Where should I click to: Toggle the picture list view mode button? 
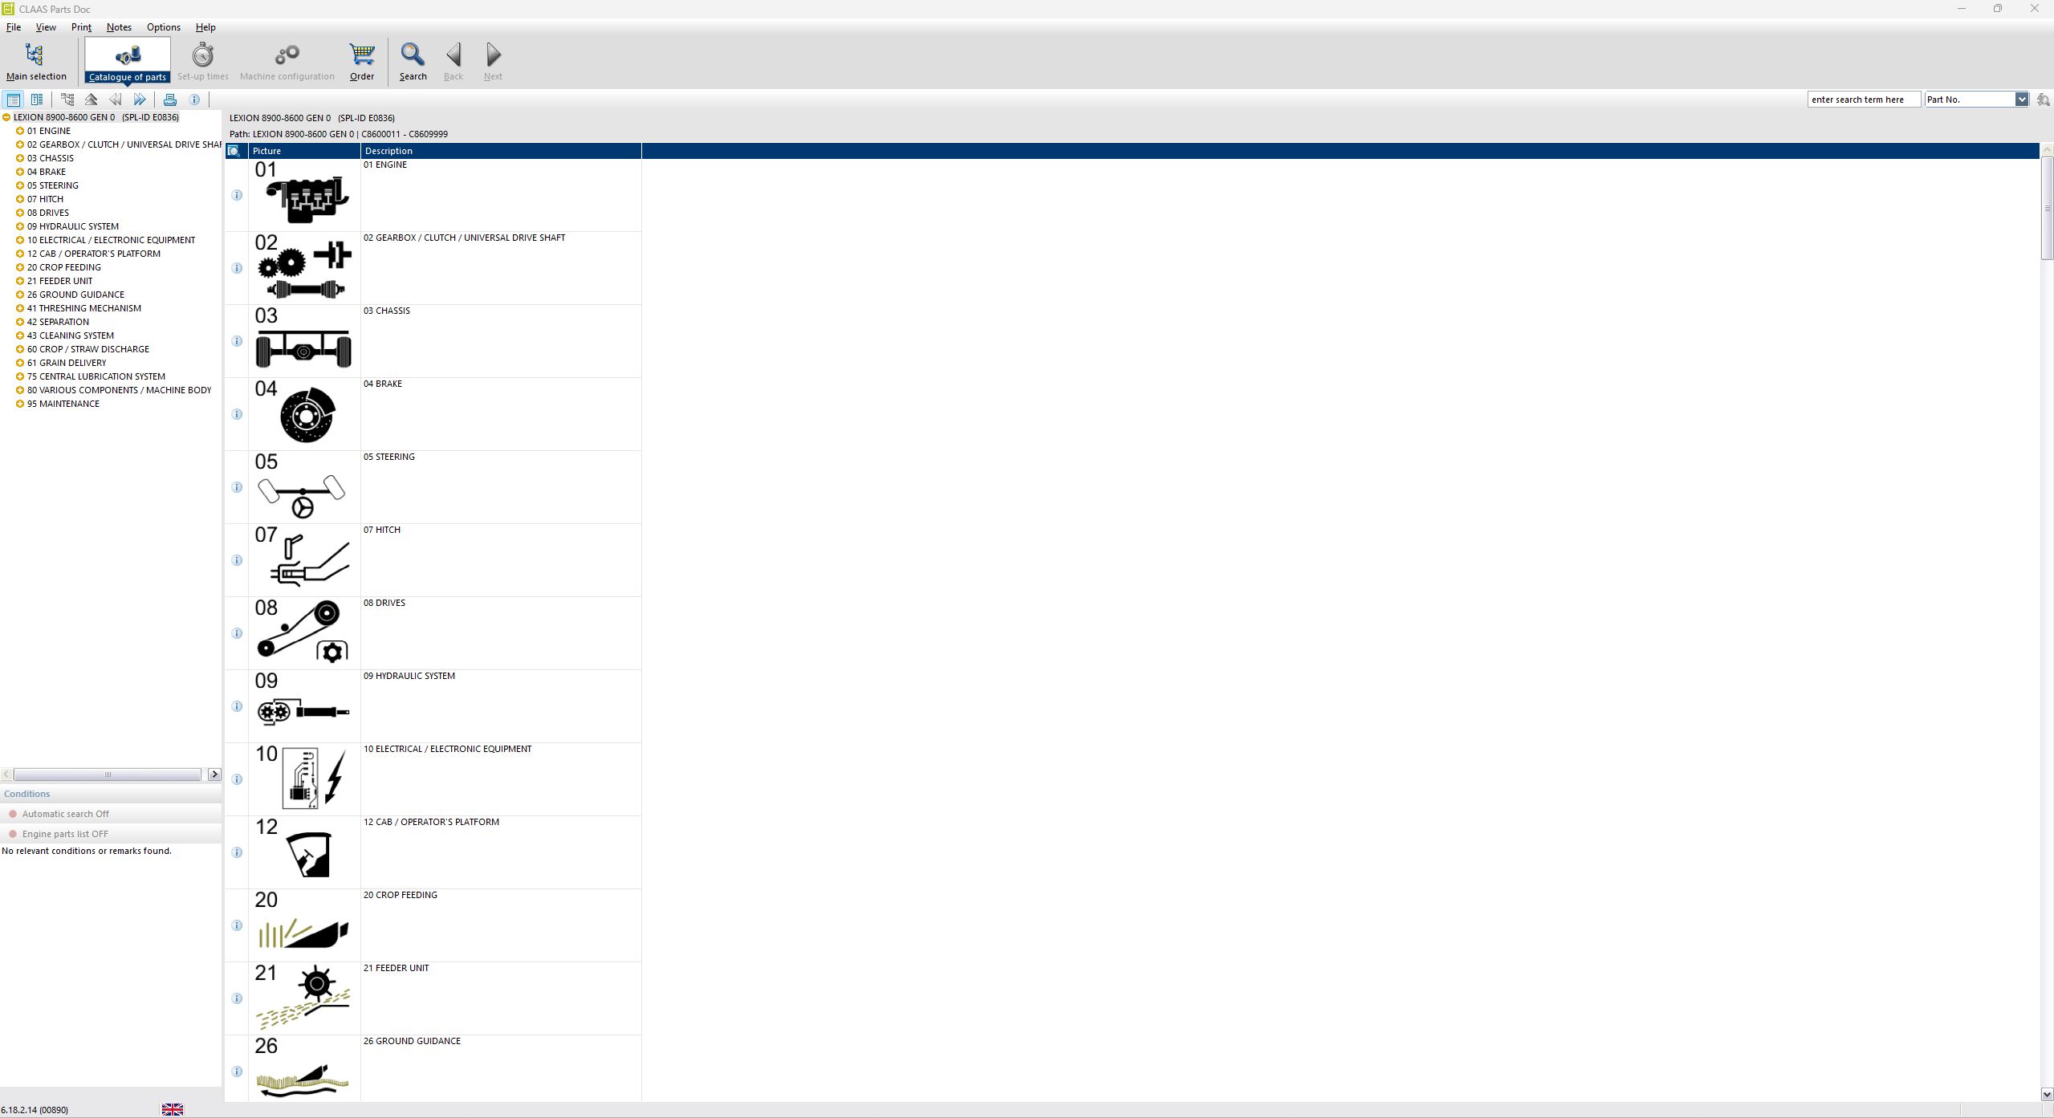pyautogui.click(x=14, y=100)
